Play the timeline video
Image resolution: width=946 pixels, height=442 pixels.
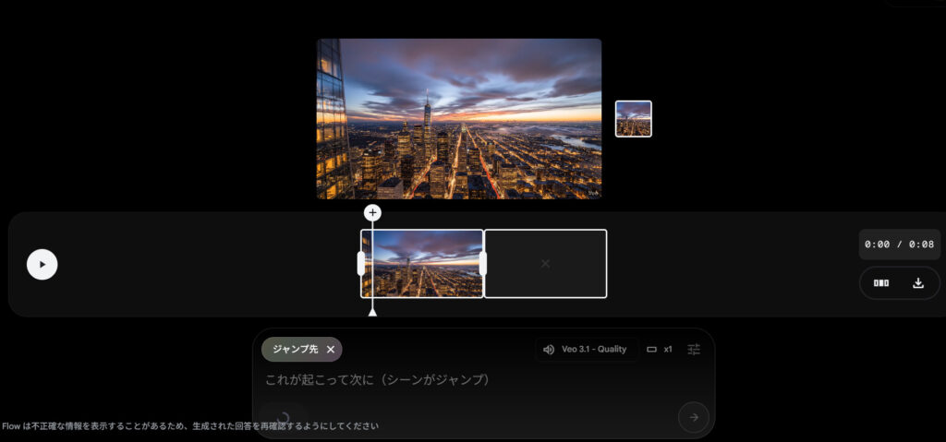(x=42, y=264)
